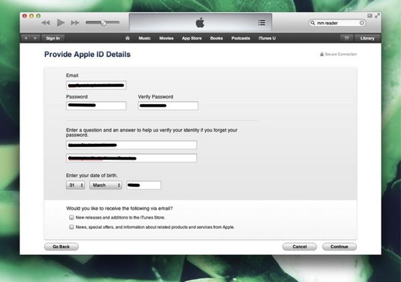Open the birth day dropdown showing 31
The height and width of the screenshot is (282, 401).
point(76,185)
